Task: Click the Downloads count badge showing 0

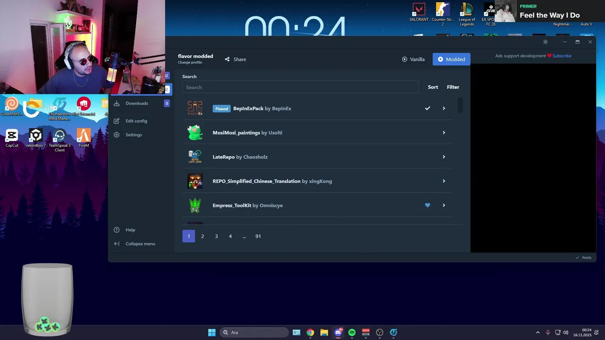Action: tap(166, 103)
